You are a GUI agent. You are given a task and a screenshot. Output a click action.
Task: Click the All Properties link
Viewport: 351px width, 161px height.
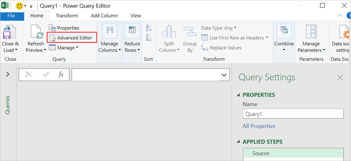click(x=259, y=126)
